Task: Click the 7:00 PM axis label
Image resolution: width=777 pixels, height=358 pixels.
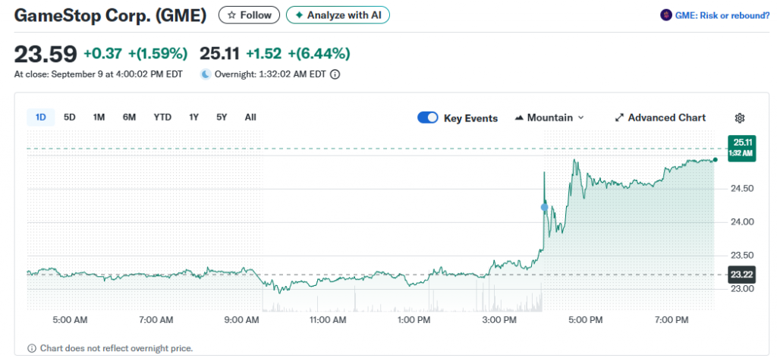Action: coord(672,320)
